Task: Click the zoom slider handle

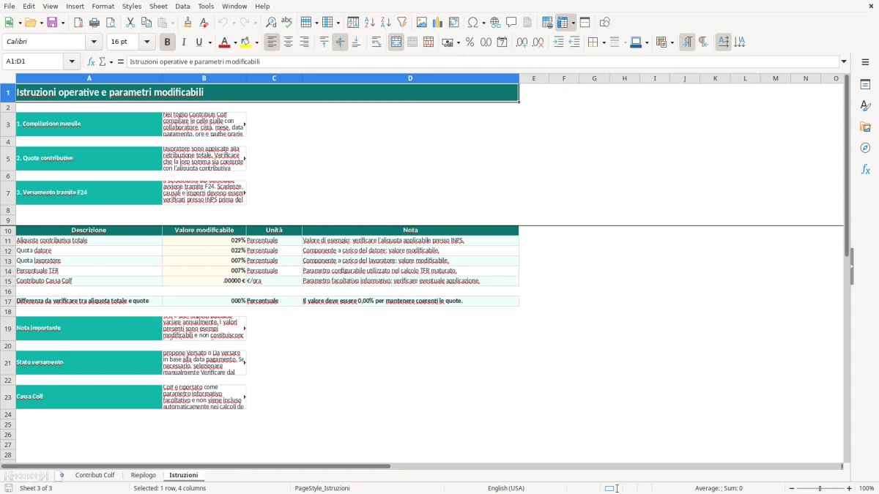Action: coord(820,488)
